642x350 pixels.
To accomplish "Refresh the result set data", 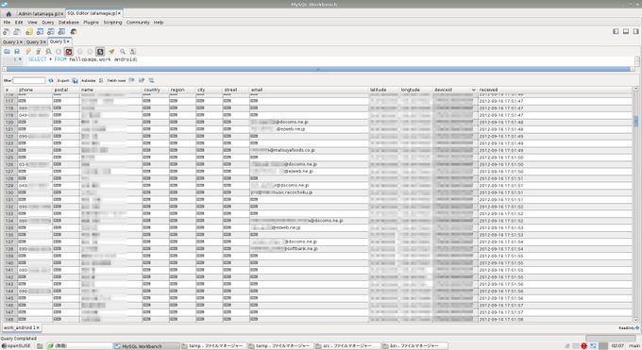I will click(x=51, y=80).
